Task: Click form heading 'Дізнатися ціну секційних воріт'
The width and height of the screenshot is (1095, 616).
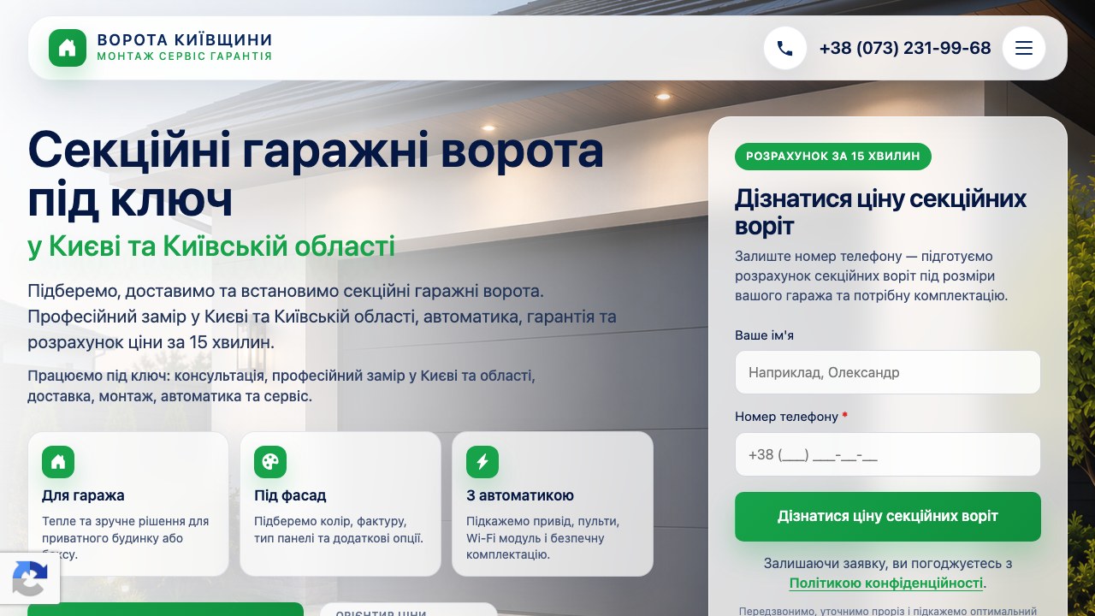Action: click(881, 212)
